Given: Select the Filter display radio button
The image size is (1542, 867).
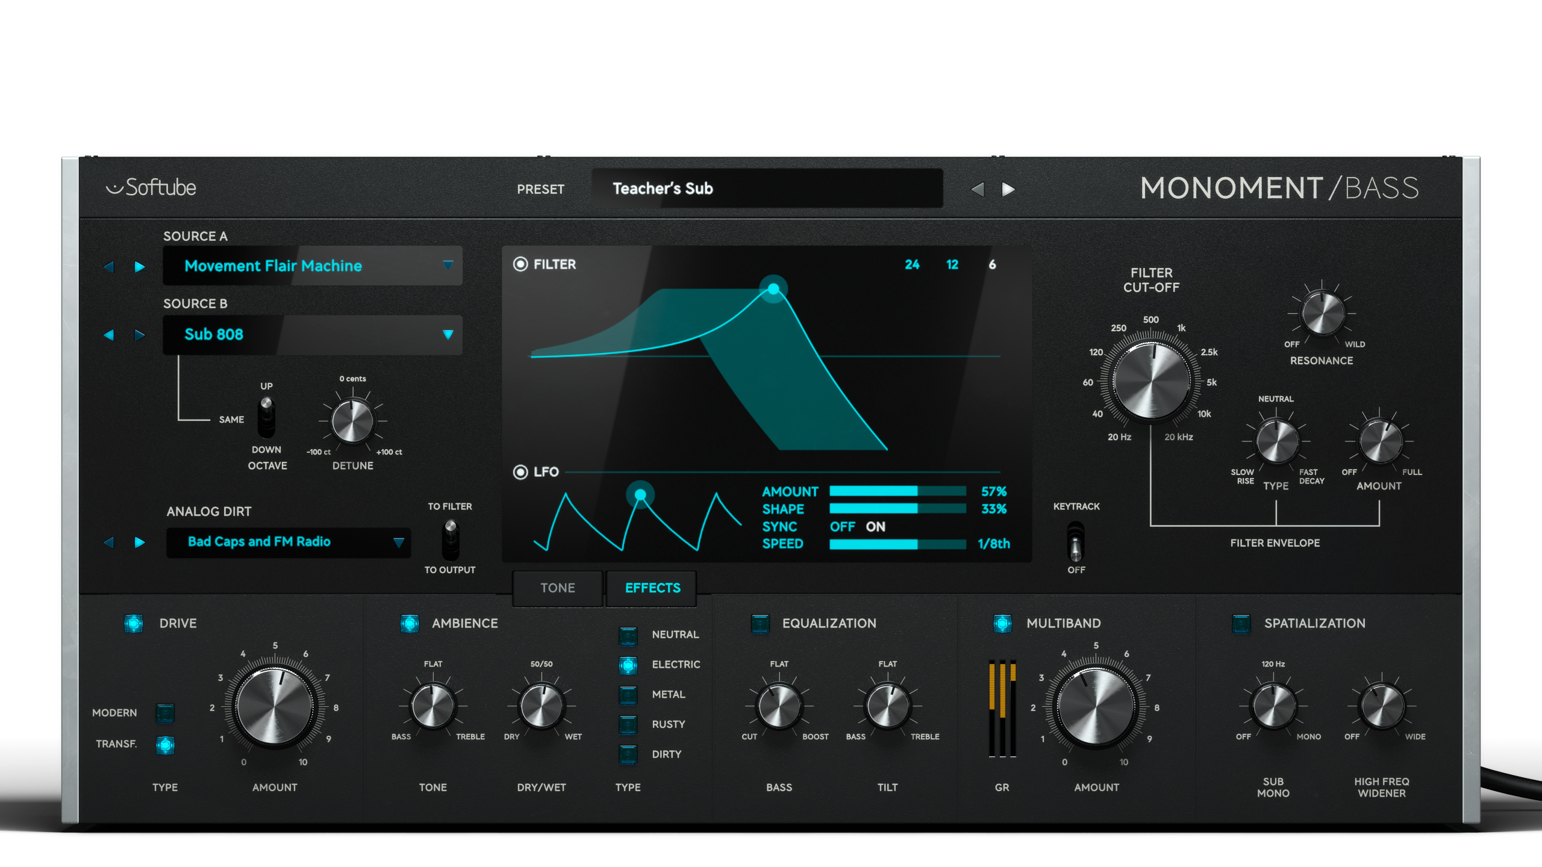Looking at the screenshot, I should (x=520, y=264).
